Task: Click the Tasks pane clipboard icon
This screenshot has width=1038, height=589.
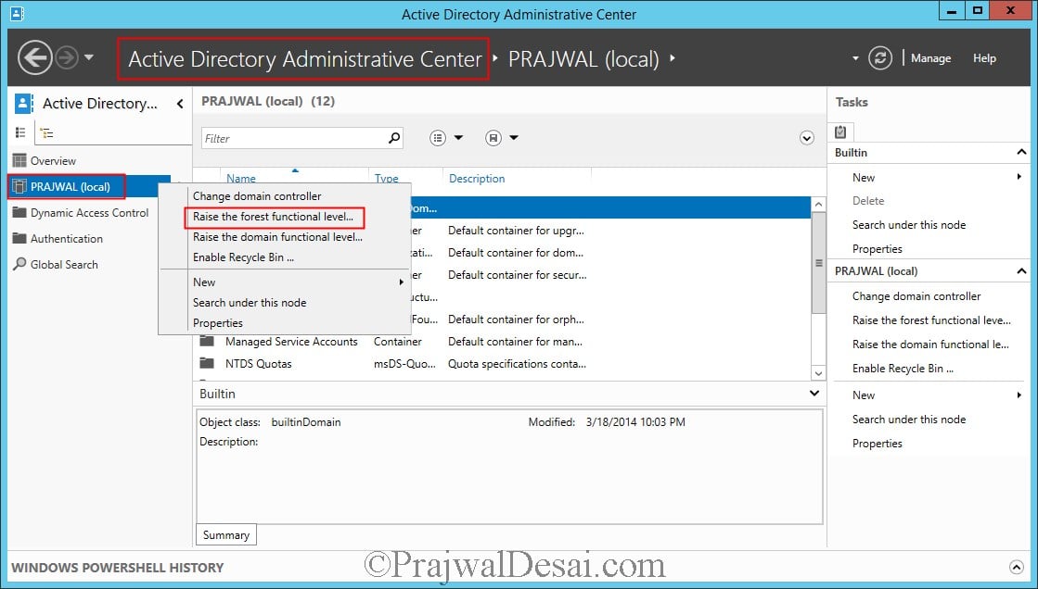Action: click(x=840, y=132)
